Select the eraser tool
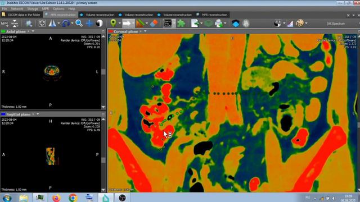The height and width of the screenshot is (202, 360). tap(154, 24)
